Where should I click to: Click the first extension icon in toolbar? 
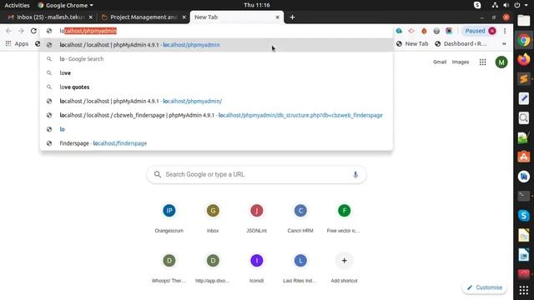(399, 31)
